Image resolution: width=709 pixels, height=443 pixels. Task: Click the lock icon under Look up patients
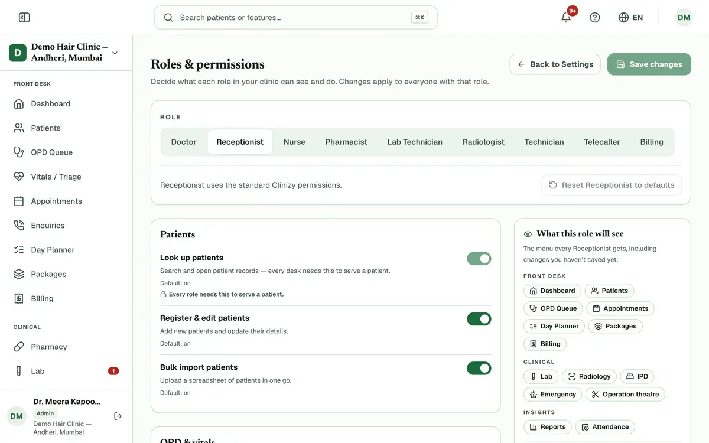tap(163, 294)
